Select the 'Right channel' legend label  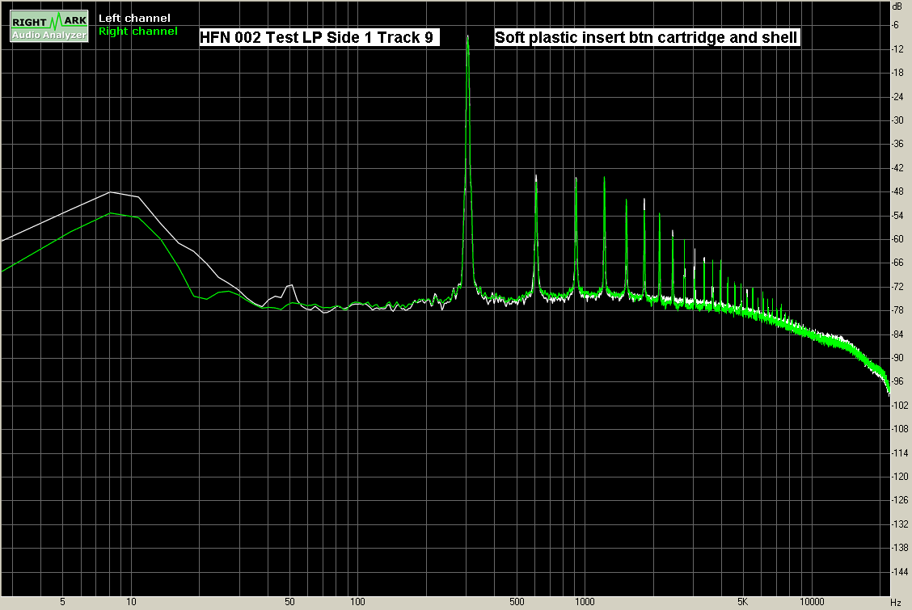pos(137,32)
